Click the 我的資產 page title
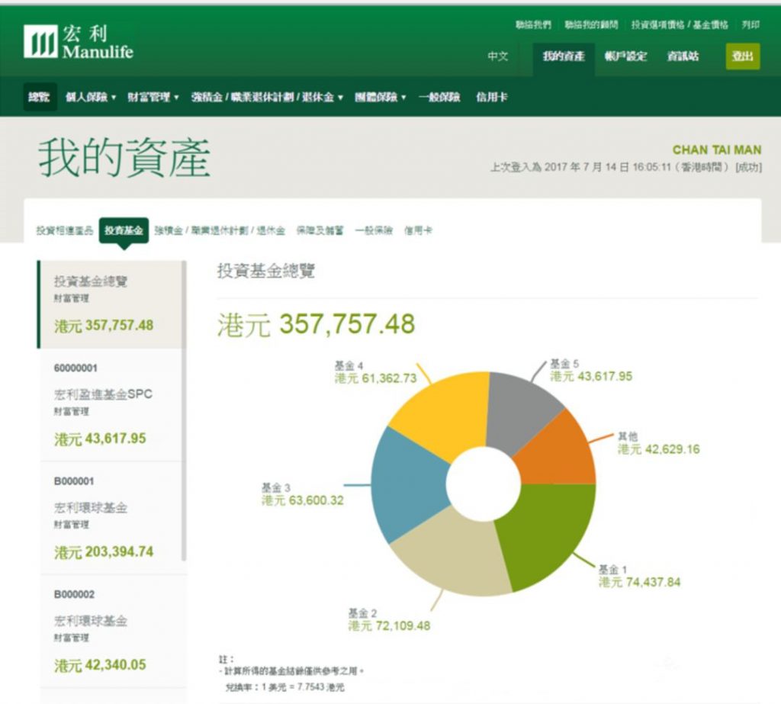Image resolution: width=781 pixels, height=704 pixels. pyautogui.click(x=124, y=158)
